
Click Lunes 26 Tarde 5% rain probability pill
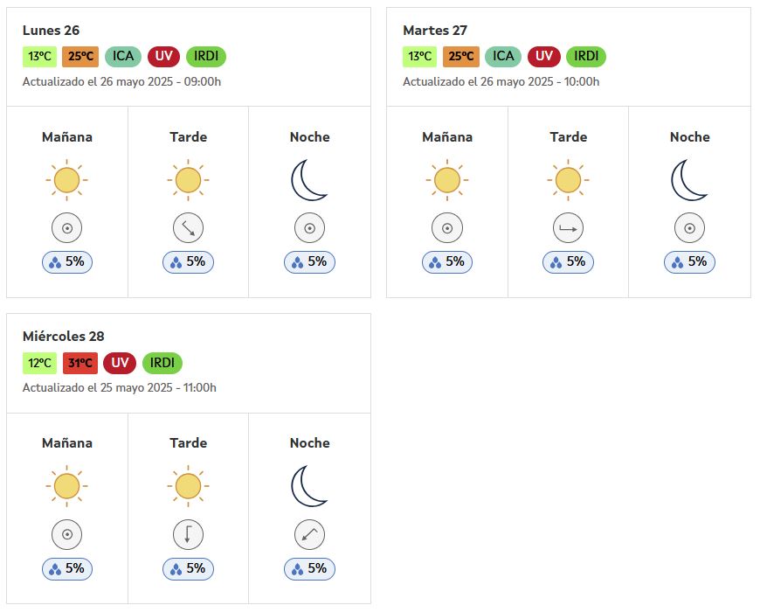click(188, 262)
